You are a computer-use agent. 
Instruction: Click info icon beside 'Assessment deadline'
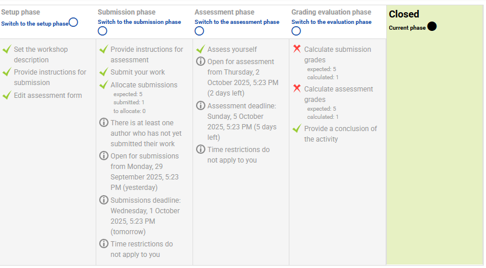201,106
